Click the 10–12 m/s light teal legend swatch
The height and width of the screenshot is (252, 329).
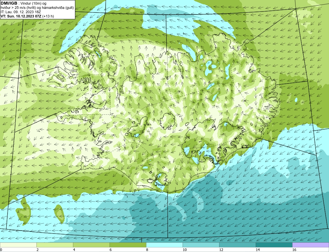point(201,245)
